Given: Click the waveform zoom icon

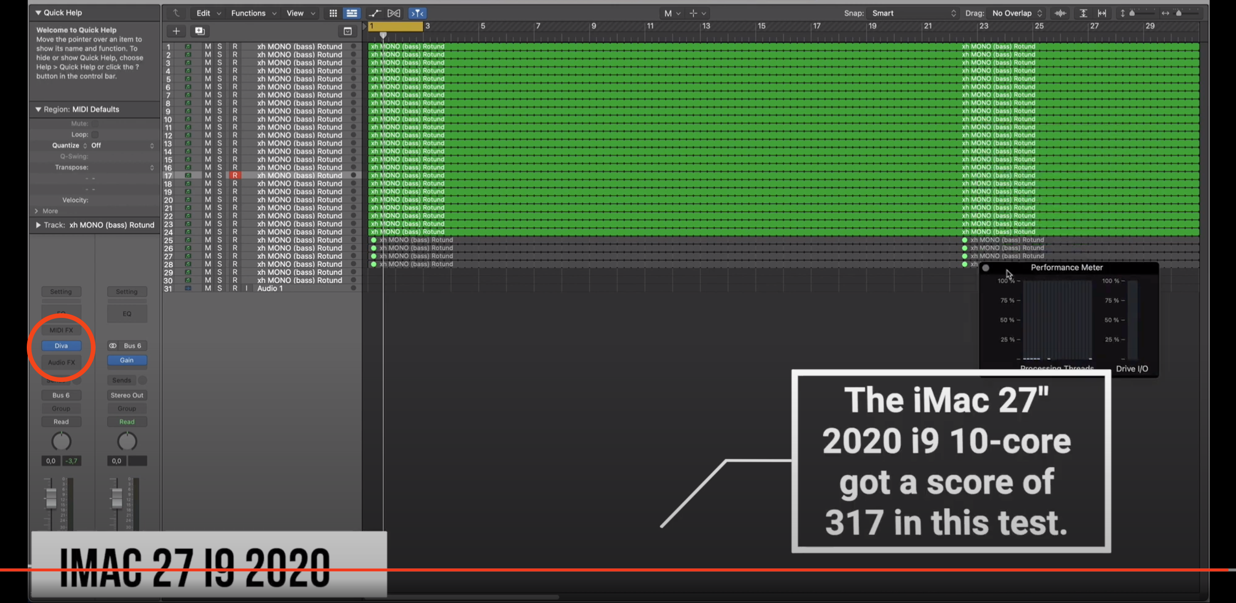Looking at the screenshot, I should click(1061, 13).
